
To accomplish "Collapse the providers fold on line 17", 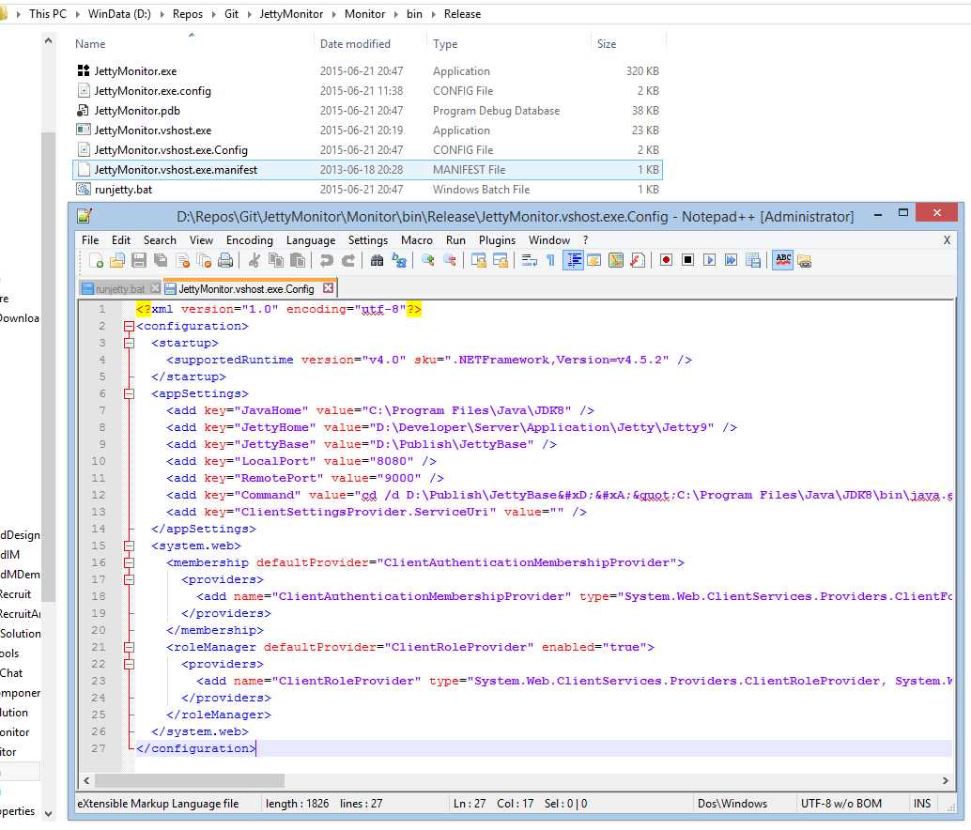I will pos(129,579).
